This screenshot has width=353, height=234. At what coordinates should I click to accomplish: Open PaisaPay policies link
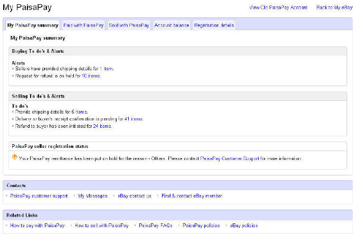point(201,226)
